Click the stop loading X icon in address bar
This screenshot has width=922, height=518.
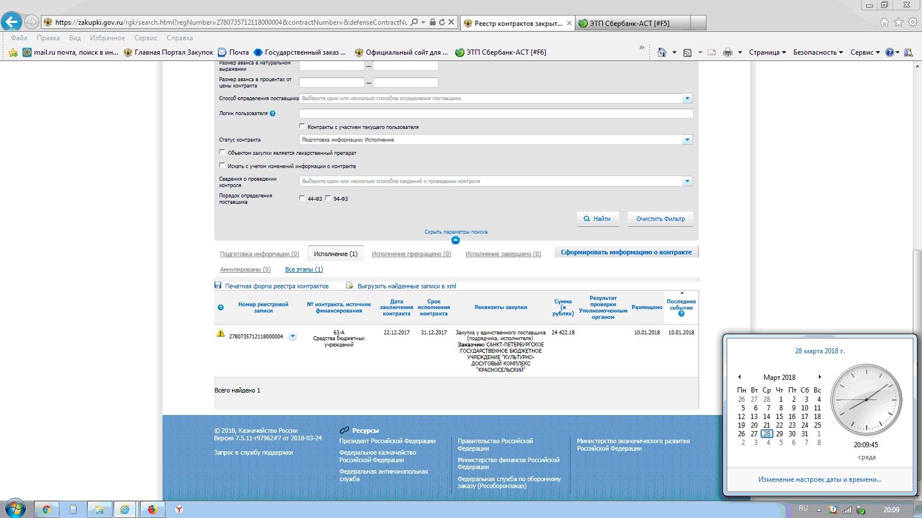(x=451, y=22)
